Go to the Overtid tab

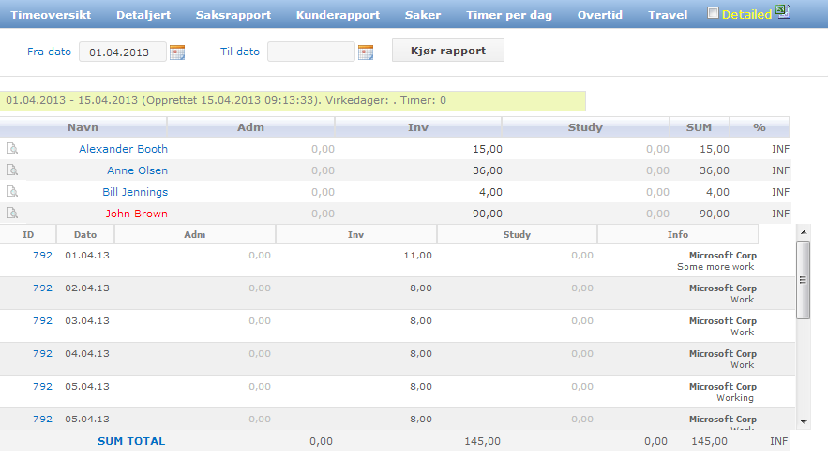click(x=600, y=15)
